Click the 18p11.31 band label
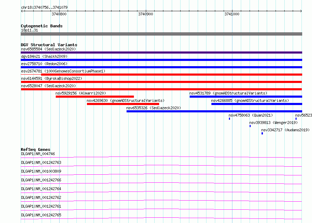The image size is (312, 223). pyautogui.click(x=29, y=30)
